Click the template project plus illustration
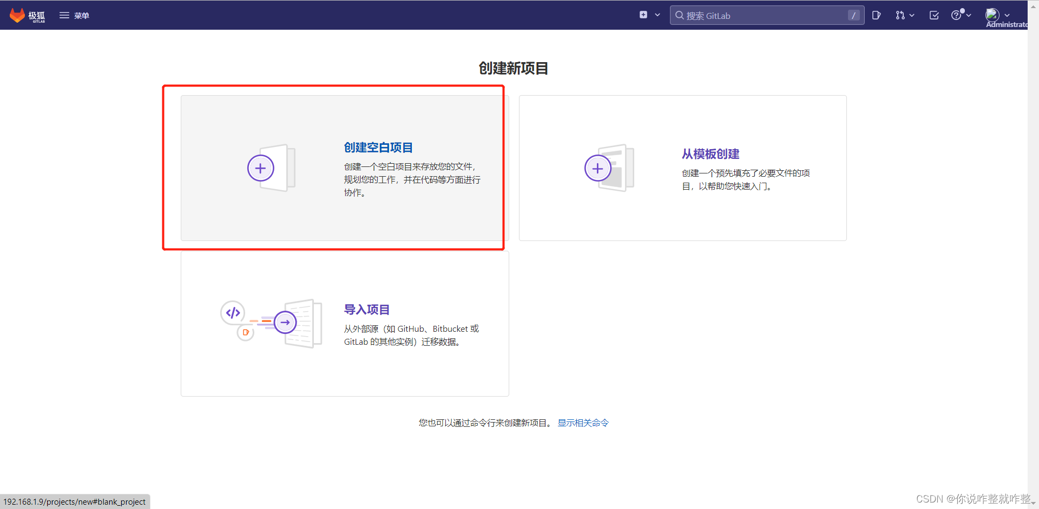 [x=609, y=168]
